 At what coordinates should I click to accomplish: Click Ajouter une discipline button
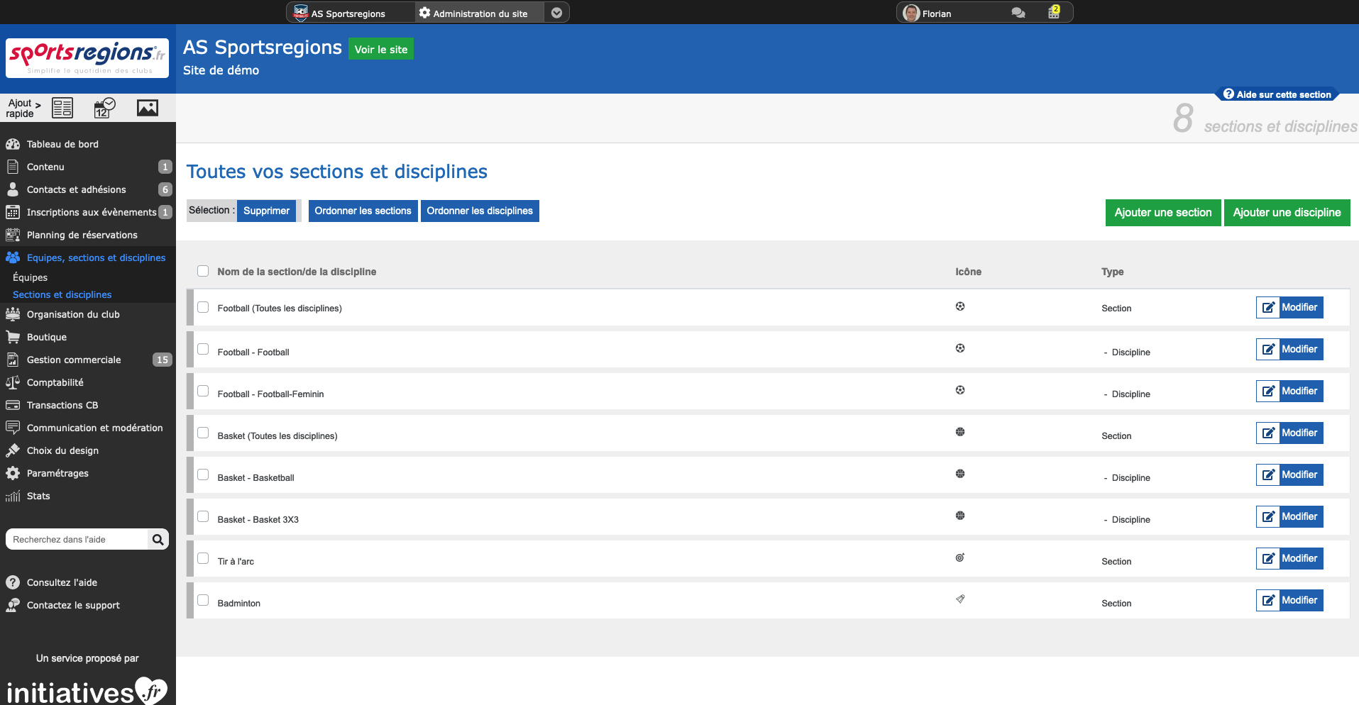[1286, 212]
